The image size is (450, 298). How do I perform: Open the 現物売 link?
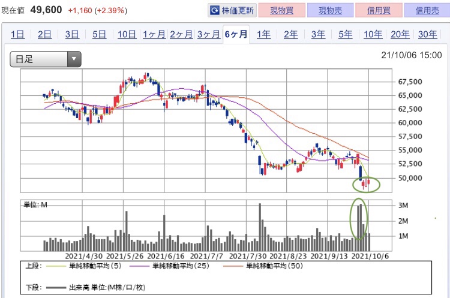tap(331, 11)
